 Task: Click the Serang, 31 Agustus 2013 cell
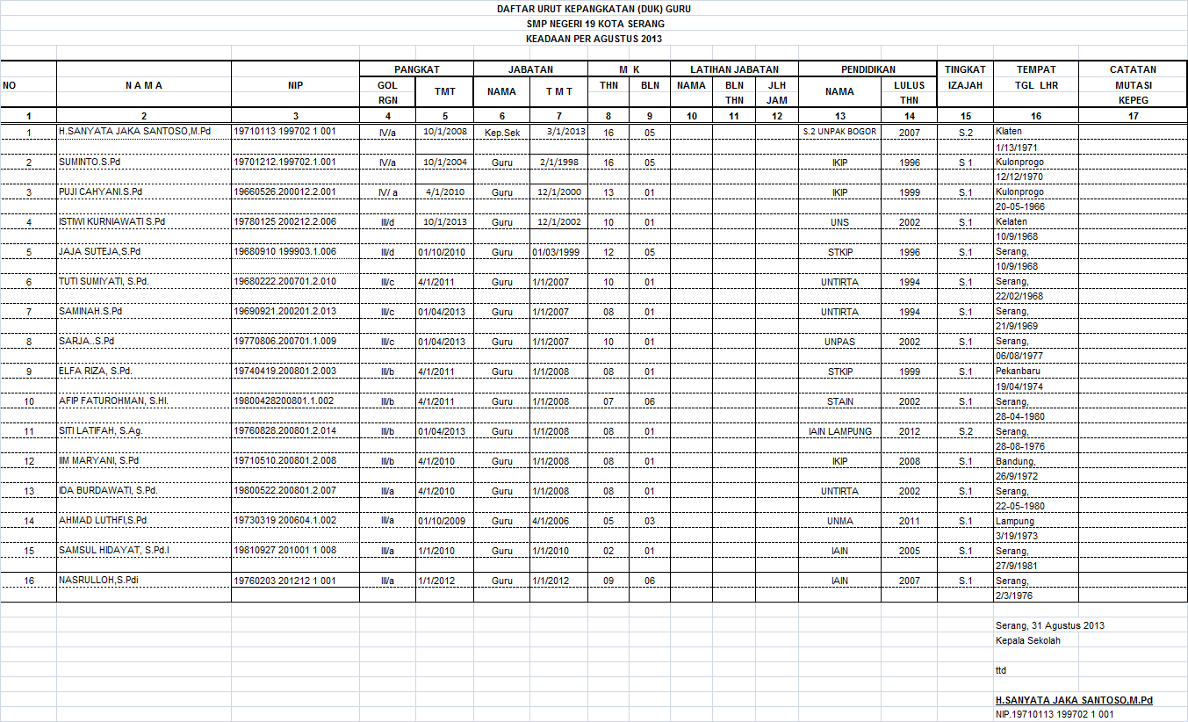pos(1049,625)
